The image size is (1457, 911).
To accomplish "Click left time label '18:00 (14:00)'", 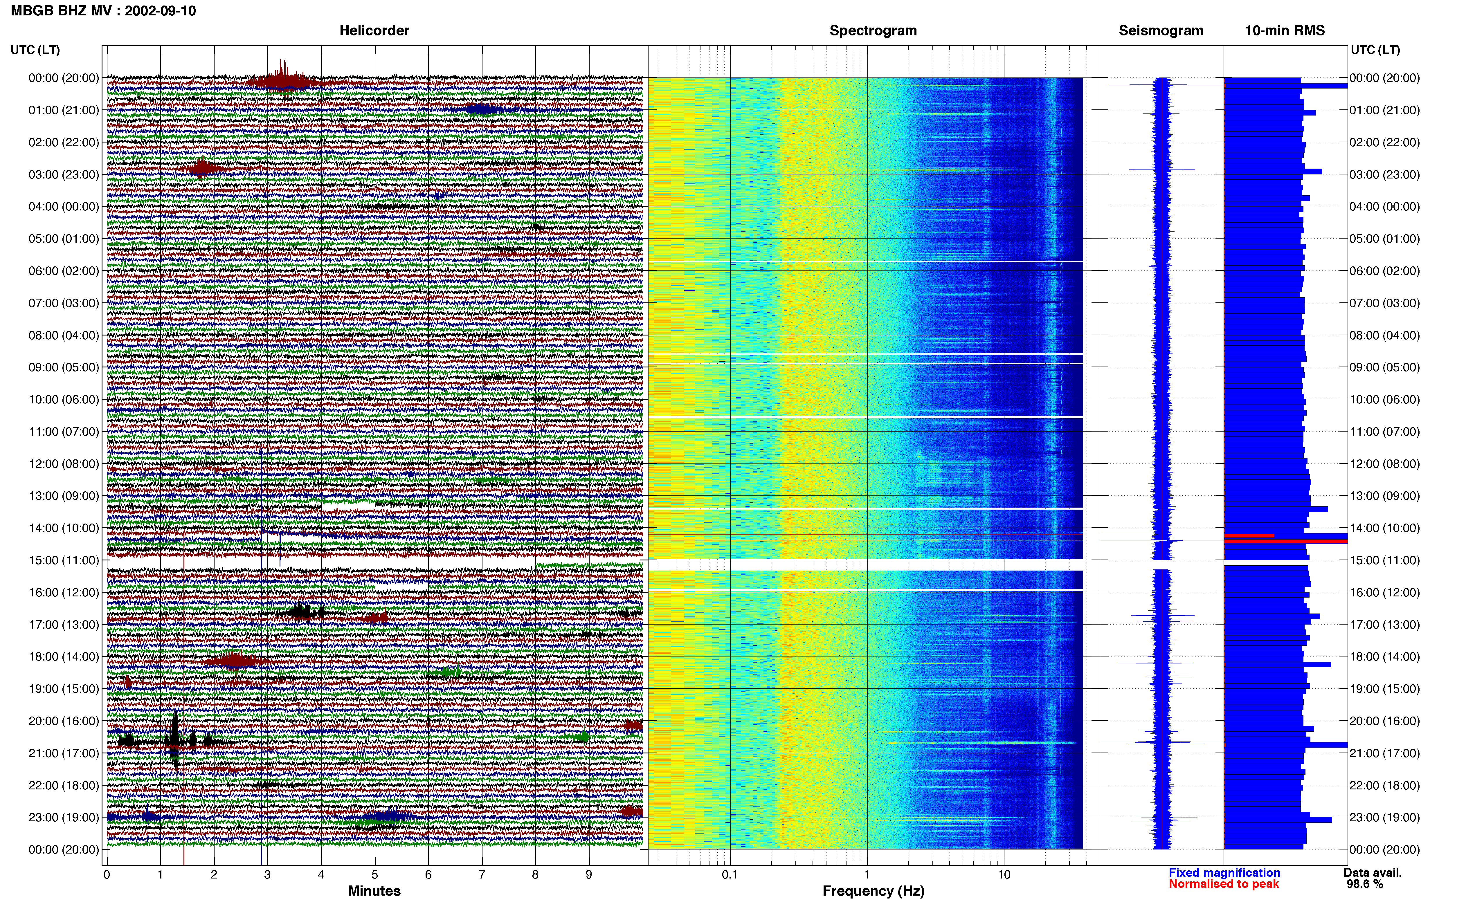I will pos(64,657).
